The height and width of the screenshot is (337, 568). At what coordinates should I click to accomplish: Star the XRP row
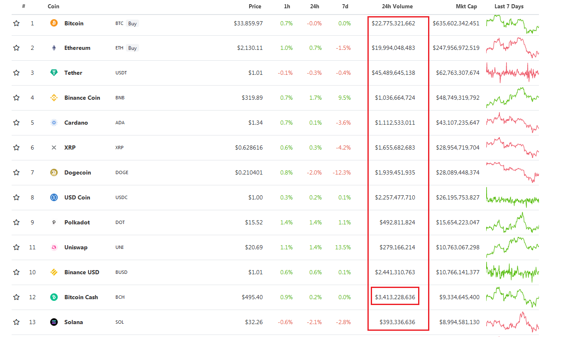click(17, 148)
